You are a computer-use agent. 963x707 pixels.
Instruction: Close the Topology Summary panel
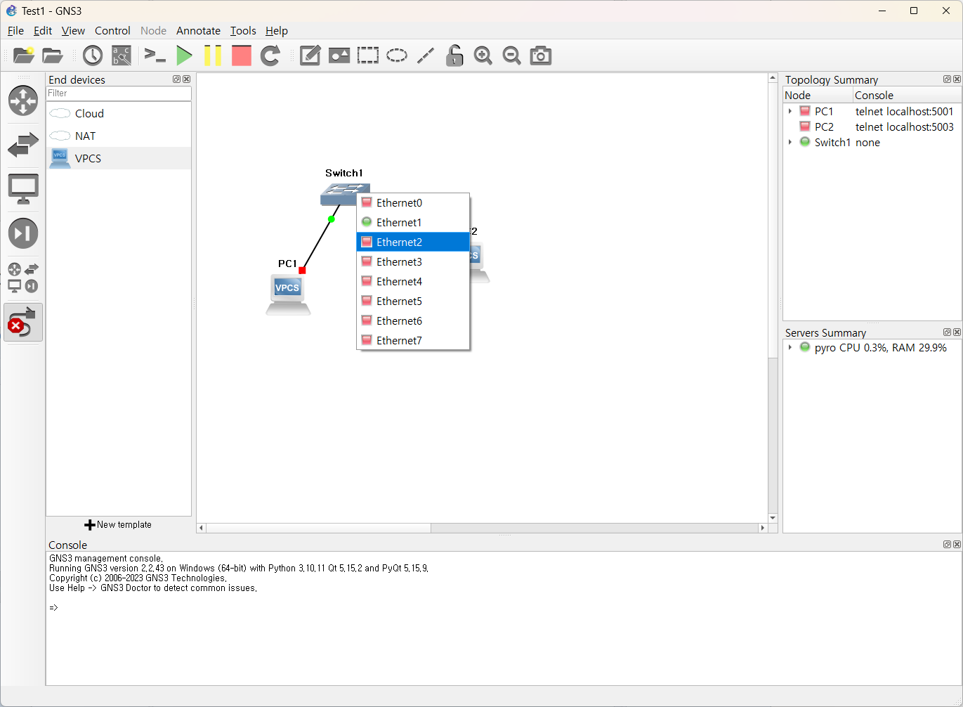tap(957, 79)
